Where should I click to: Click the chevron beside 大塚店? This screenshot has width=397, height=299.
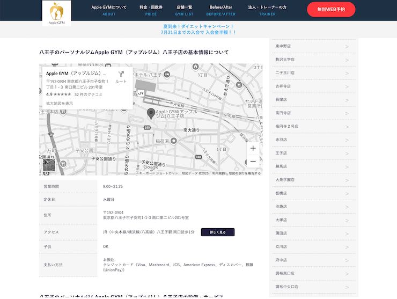point(347,221)
